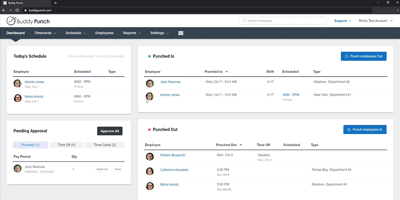Click Punch employees In button

point(365,129)
